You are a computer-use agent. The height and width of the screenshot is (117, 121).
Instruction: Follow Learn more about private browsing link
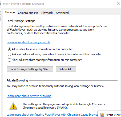(29, 96)
